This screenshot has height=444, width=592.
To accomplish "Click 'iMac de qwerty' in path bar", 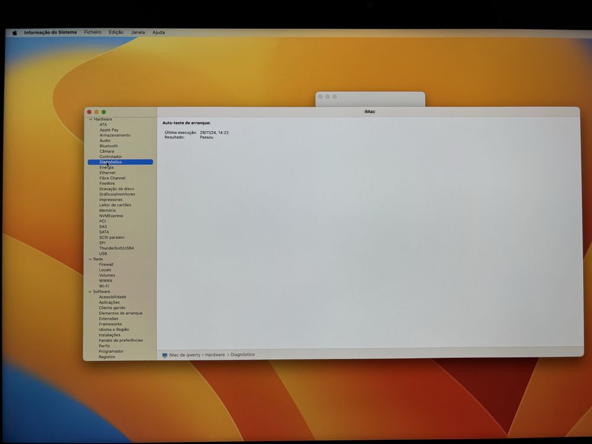I will [185, 355].
